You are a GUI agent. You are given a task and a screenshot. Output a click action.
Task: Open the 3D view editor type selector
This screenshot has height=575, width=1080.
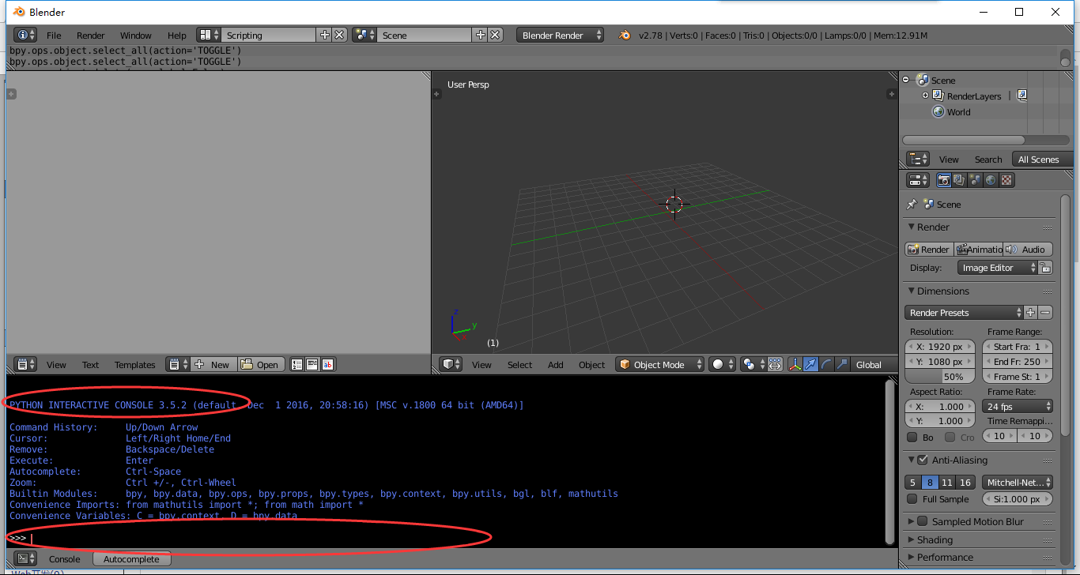point(451,364)
